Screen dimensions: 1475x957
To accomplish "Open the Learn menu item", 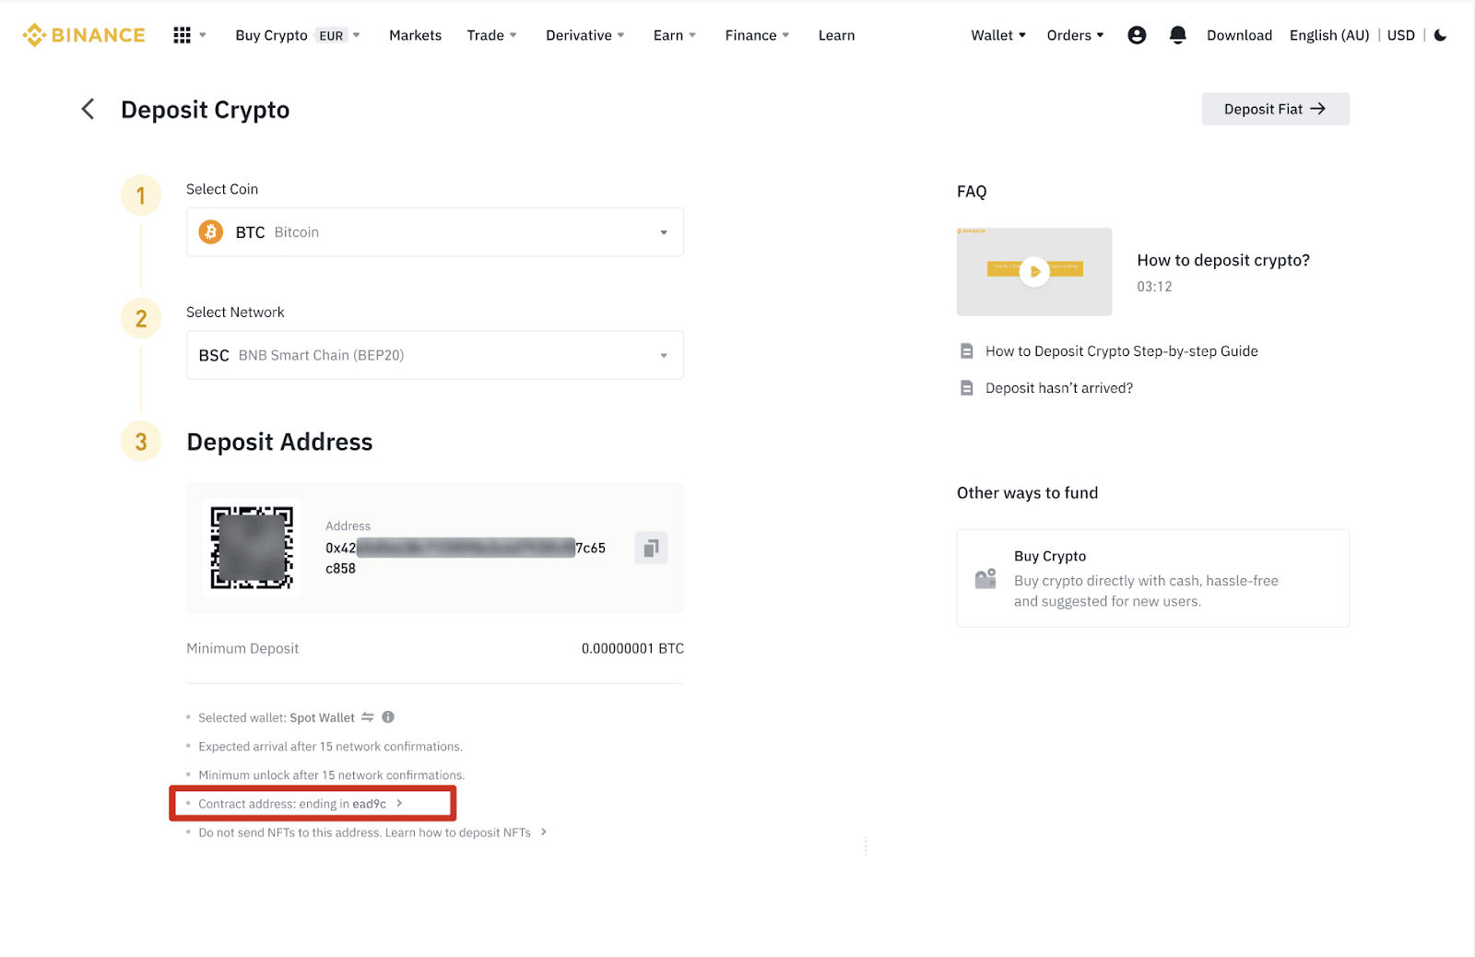I will 836,35.
